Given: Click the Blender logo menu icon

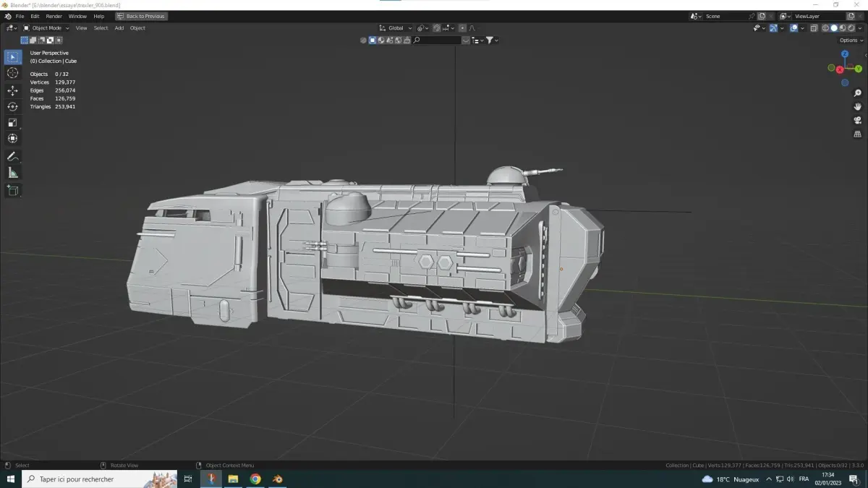Looking at the screenshot, I should pos(7,16).
